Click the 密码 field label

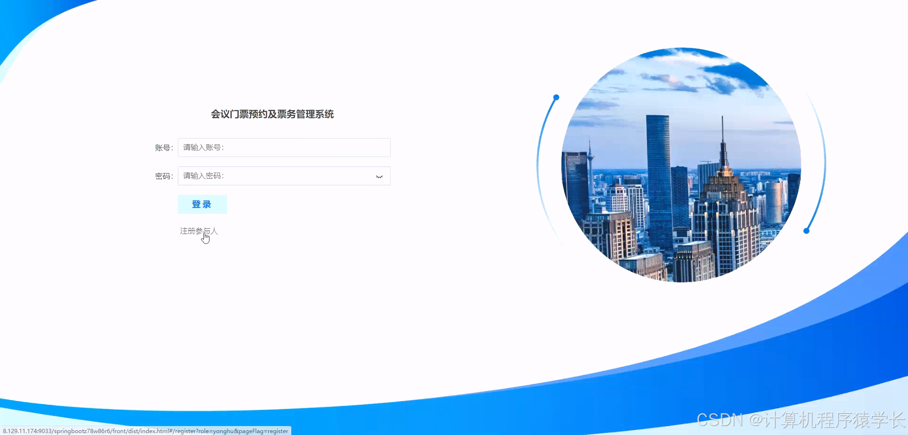tap(163, 175)
